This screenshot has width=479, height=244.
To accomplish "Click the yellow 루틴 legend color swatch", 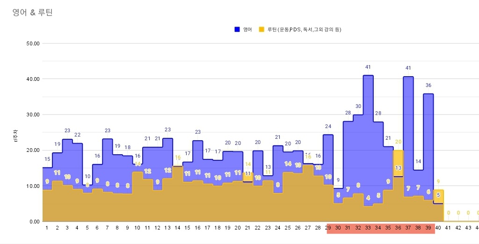I will pos(261,29).
